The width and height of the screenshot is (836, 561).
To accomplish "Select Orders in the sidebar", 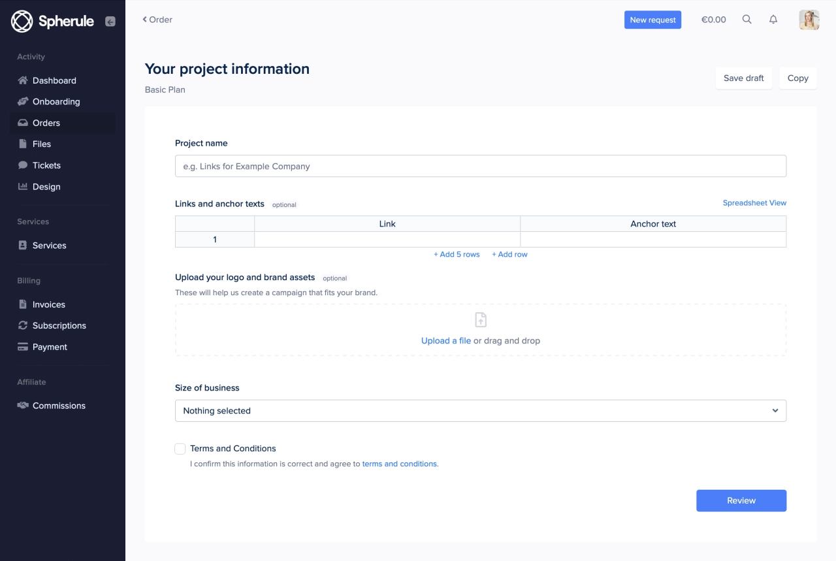I will pyautogui.click(x=63, y=123).
